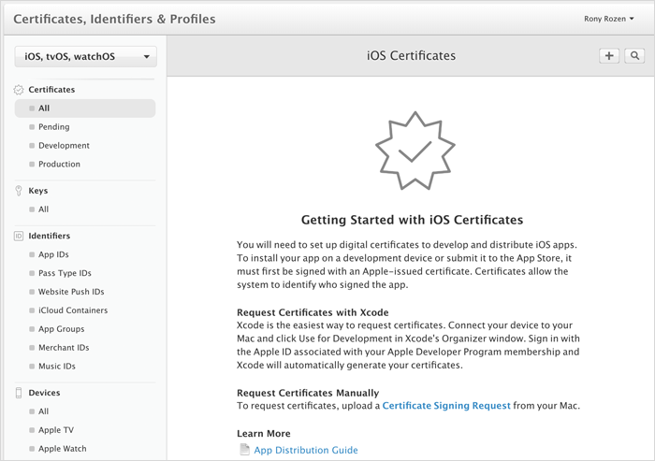Open the search magnifier icon
This screenshot has width=655, height=461.
(x=634, y=55)
